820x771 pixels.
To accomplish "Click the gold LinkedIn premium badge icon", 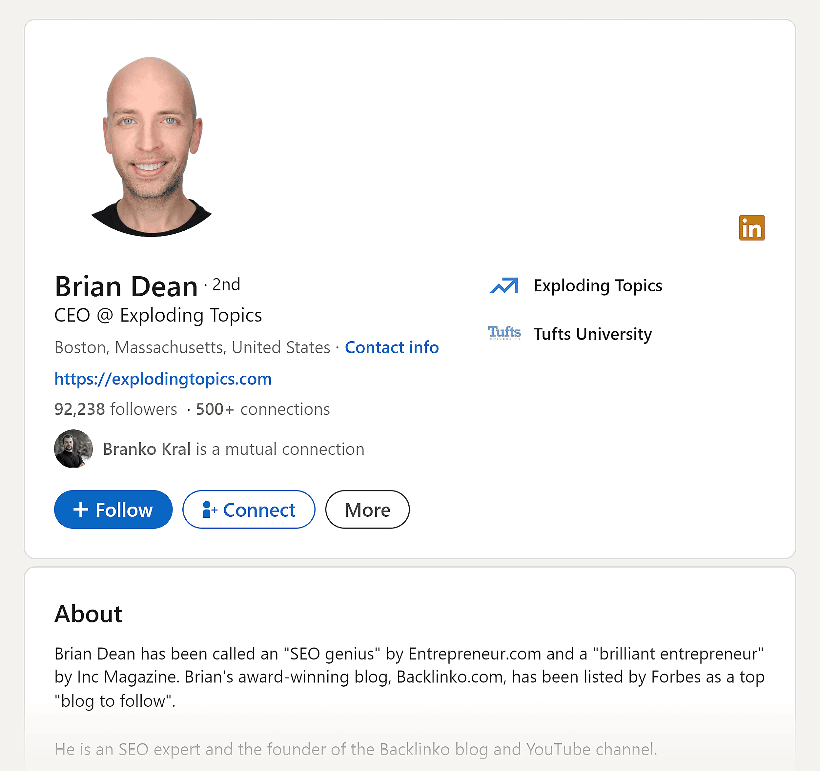I will click(x=751, y=228).
